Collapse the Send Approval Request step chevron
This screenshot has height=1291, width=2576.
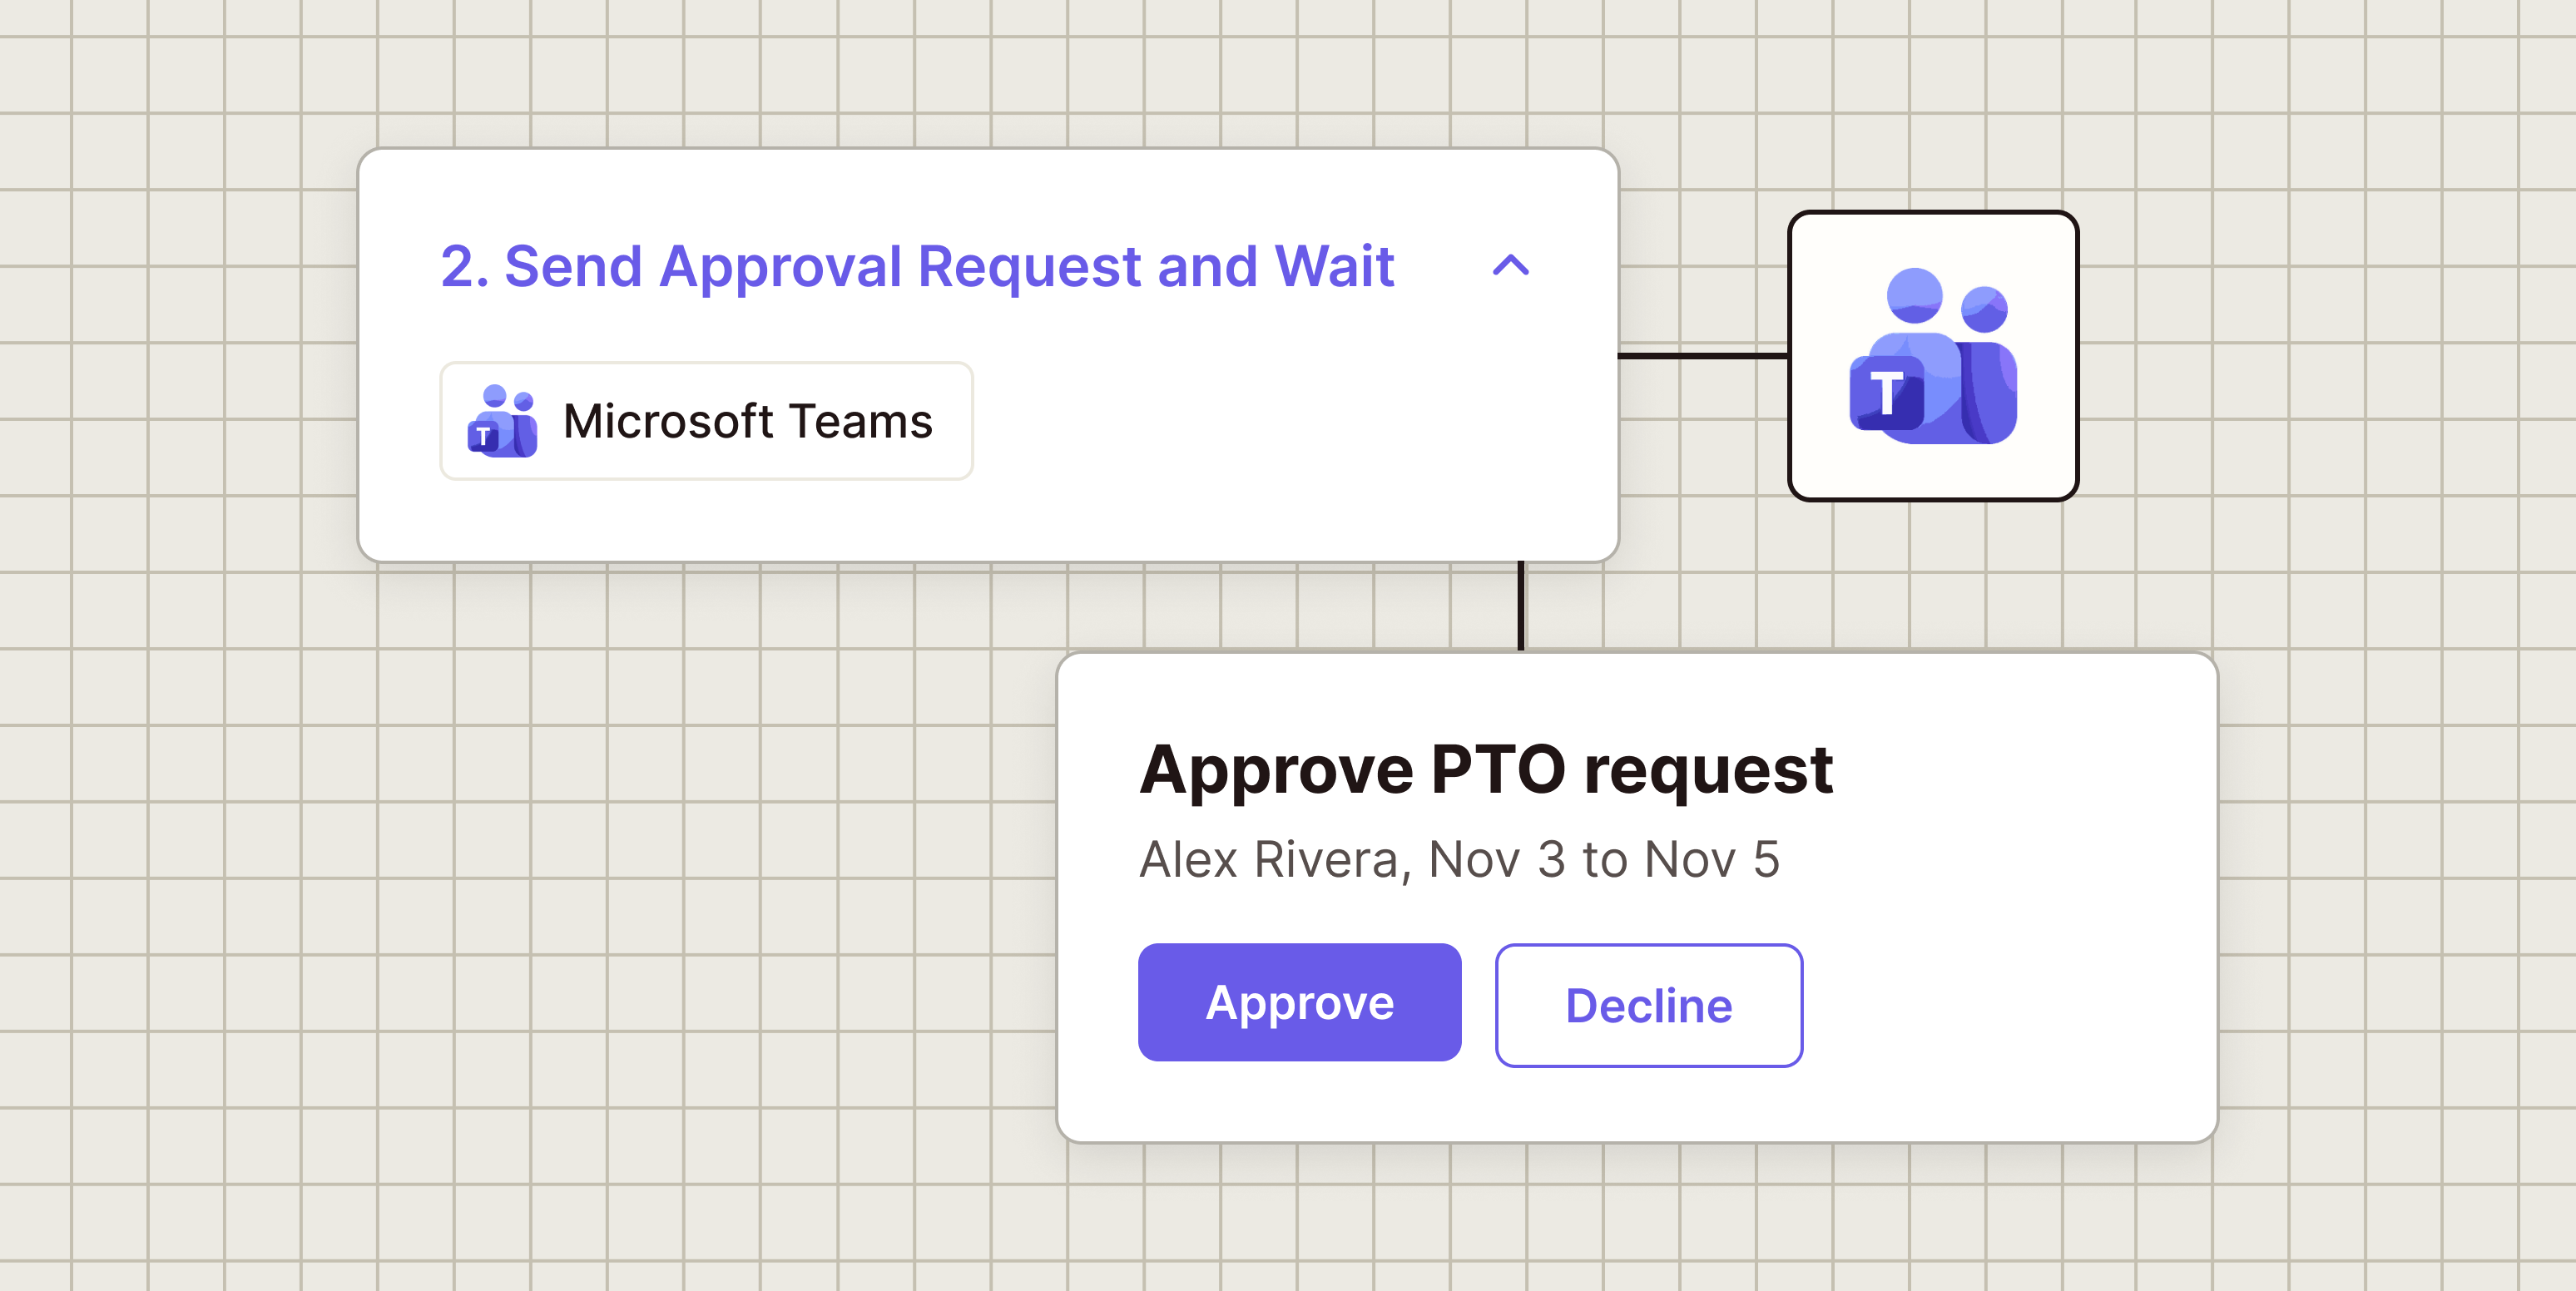pyautogui.click(x=1510, y=266)
